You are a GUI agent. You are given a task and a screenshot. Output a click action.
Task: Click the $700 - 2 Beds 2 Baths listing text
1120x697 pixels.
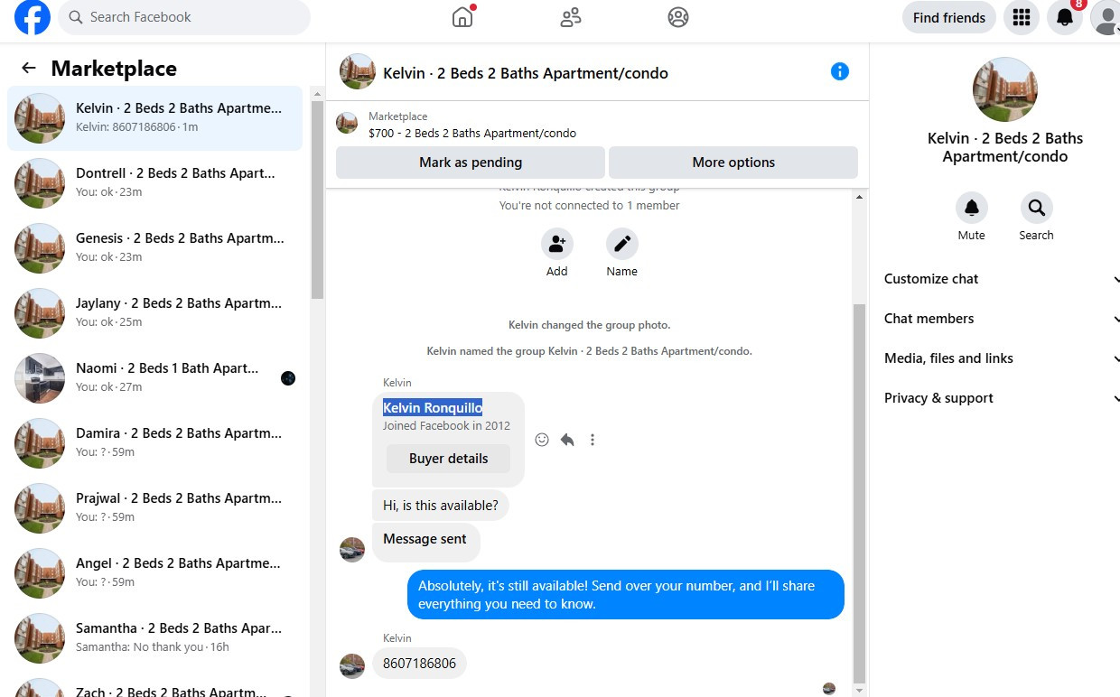coord(472,133)
